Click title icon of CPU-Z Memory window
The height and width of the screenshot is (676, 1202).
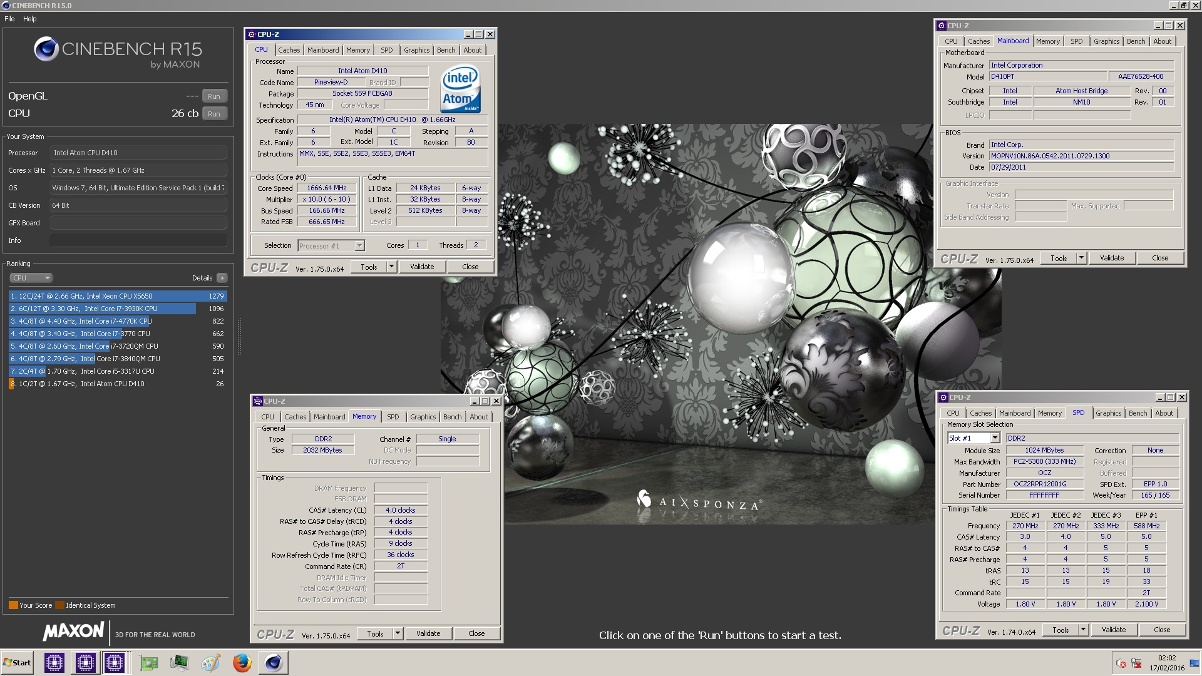click(x=258, y=401)
